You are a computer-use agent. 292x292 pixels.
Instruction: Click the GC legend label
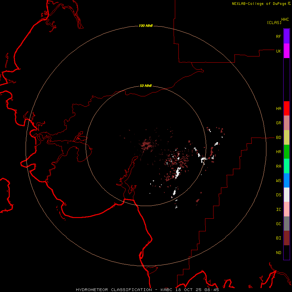click(278, 224)
